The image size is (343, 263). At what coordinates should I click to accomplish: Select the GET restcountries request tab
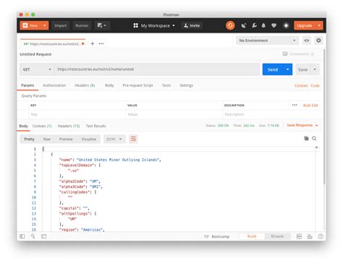tap(53, 44)
